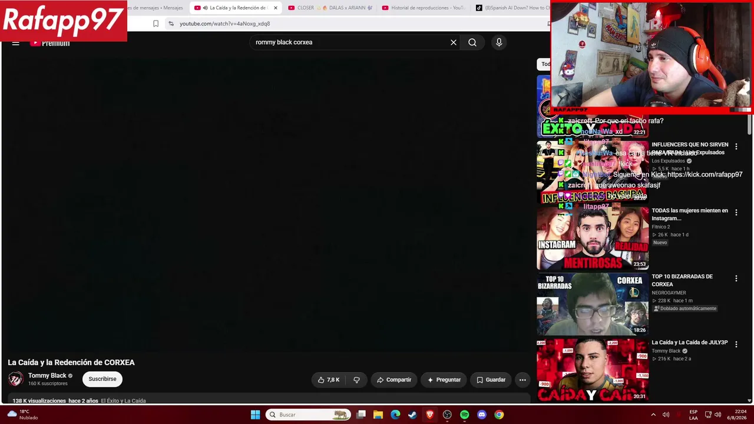Open Steam from the taskbar
754x424 pixels.
412,415
